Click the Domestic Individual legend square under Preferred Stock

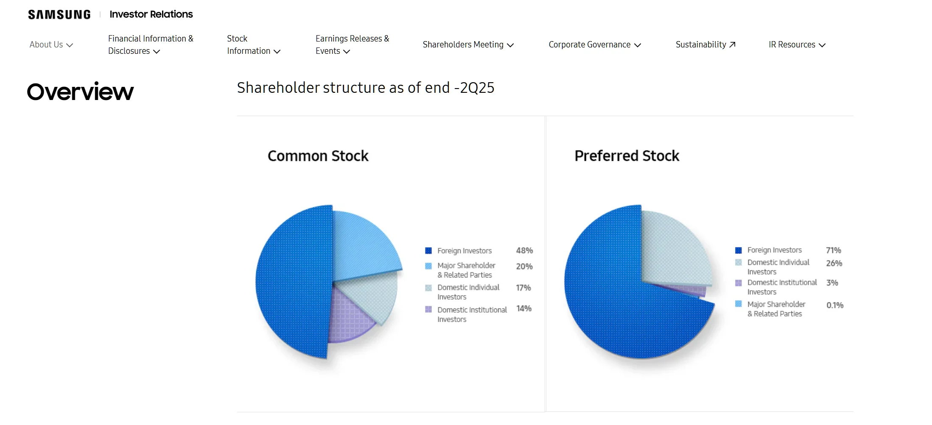[738, 263]
